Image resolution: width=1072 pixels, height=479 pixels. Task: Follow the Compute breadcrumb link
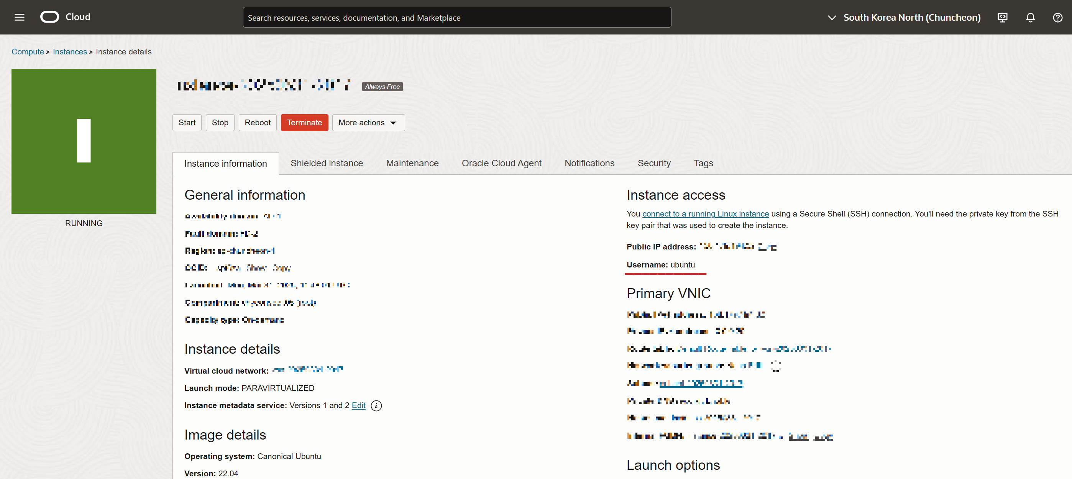point(28,52)
